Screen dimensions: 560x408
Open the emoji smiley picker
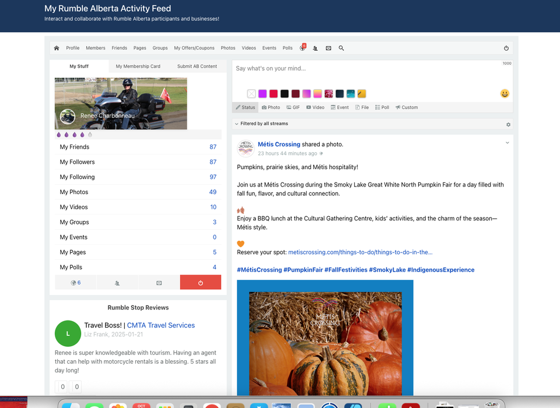[505, 93]
